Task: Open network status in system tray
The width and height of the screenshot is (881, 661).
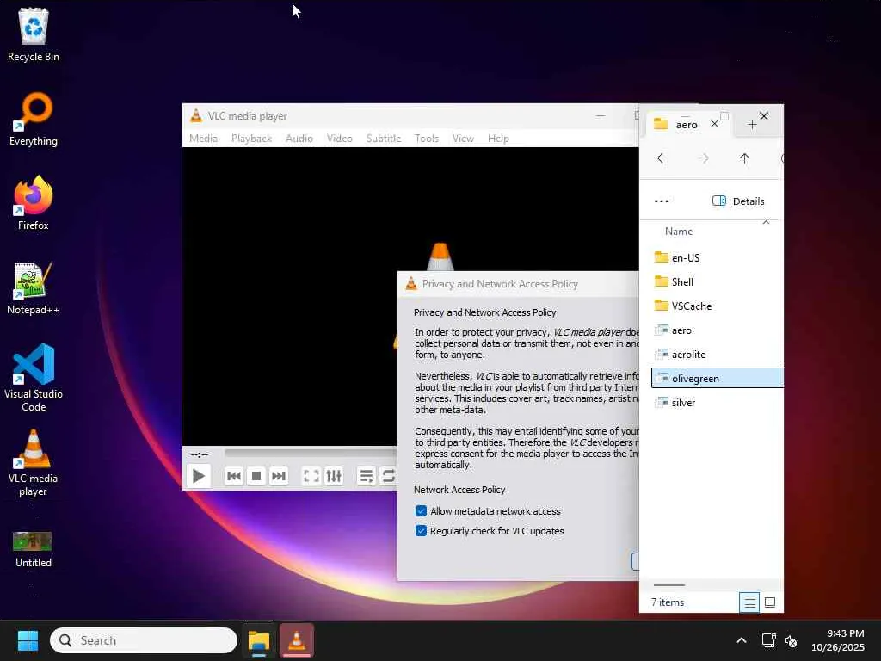Action: point(768,640)
